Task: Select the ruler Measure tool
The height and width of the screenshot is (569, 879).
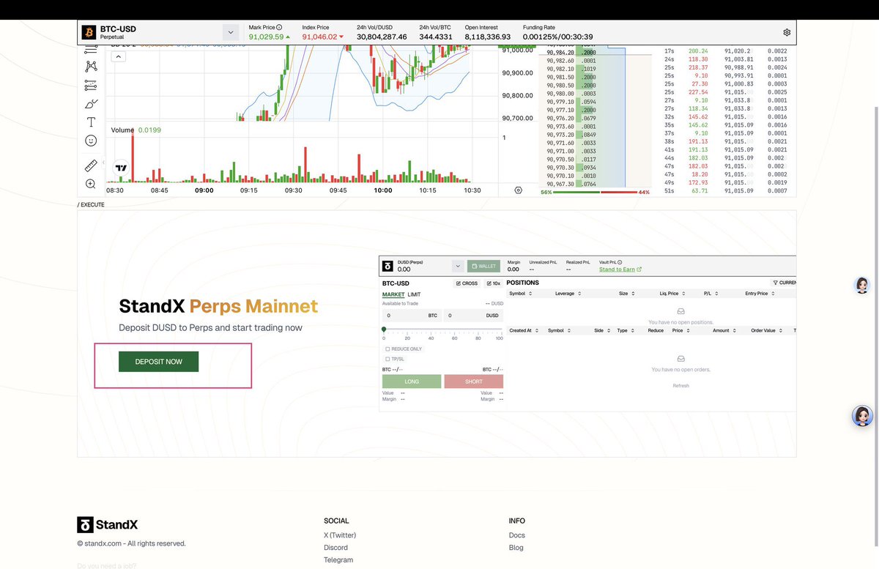Action: tap(91, 166)
